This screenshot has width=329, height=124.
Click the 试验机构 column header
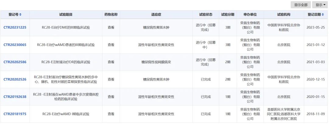(284, 15)
